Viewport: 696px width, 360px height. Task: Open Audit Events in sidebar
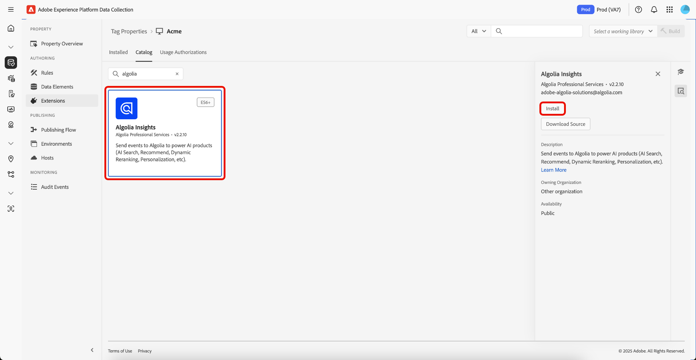[x=62, y=187]
